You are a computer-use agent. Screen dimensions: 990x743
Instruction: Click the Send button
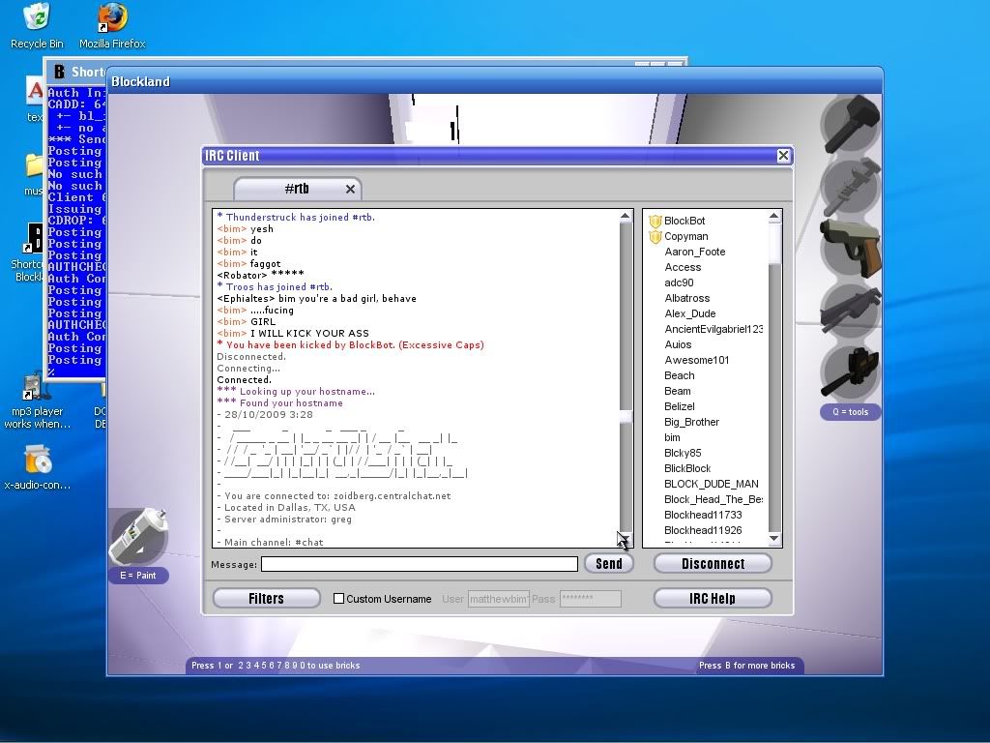coord(609,564)
